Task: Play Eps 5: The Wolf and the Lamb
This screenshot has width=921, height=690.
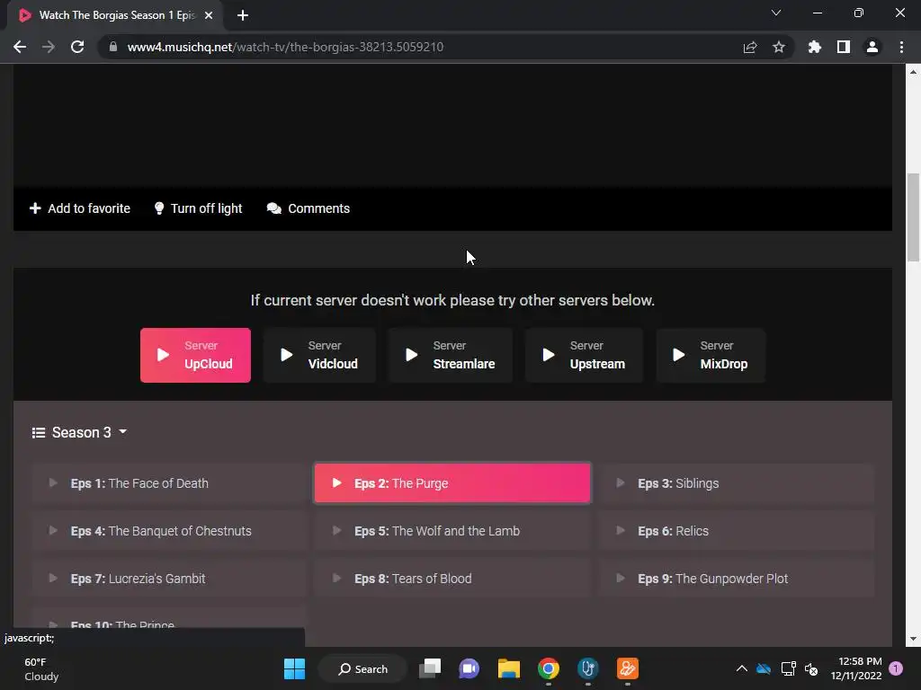Action: click(452, 531)
